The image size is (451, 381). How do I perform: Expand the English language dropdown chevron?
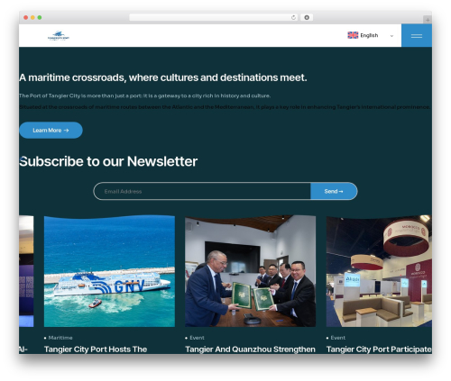pyautogui.click(x=391, y=36)
